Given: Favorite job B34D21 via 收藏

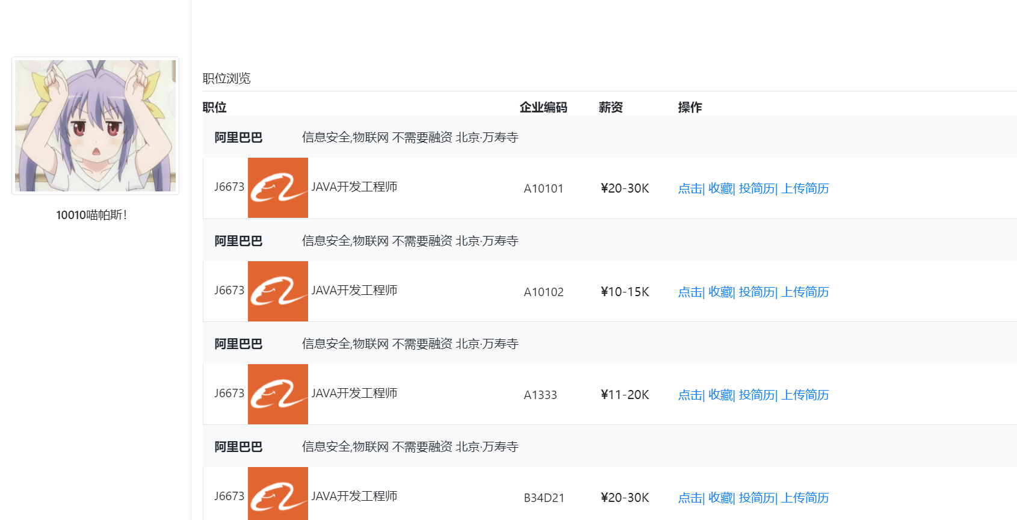Looking at the screenshot, I should click(720, 498).
